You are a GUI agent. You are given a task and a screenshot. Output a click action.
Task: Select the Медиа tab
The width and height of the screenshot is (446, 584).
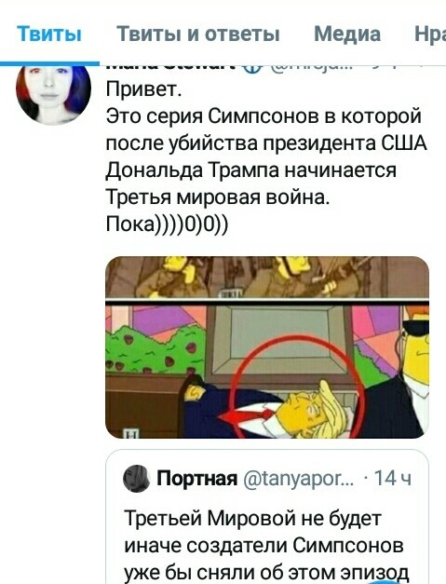pos(347,34)
